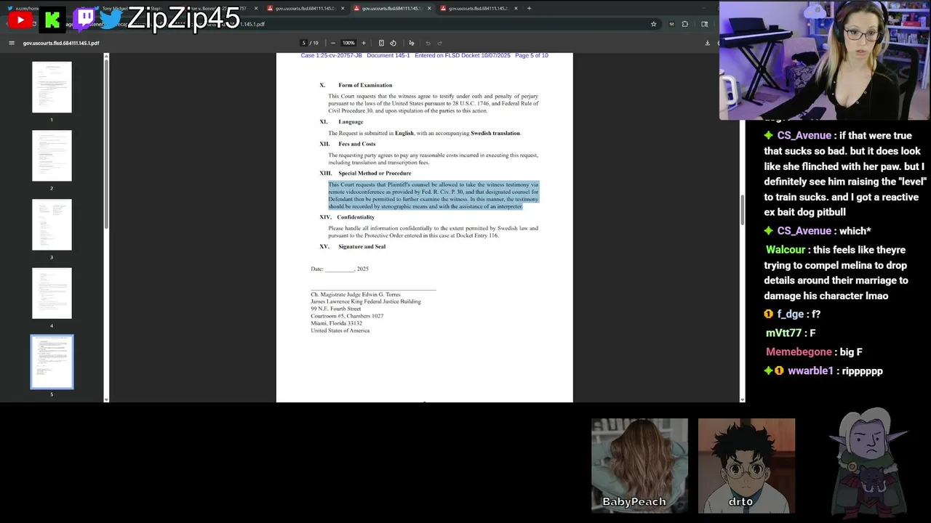This screenshot has height=523, width=931.
Task: Click the 'Signature and Seal' heading
Action: click(x=361, y=246)
